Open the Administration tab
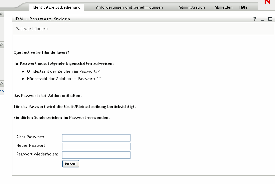The image size is (275, 184). point(192,7)
